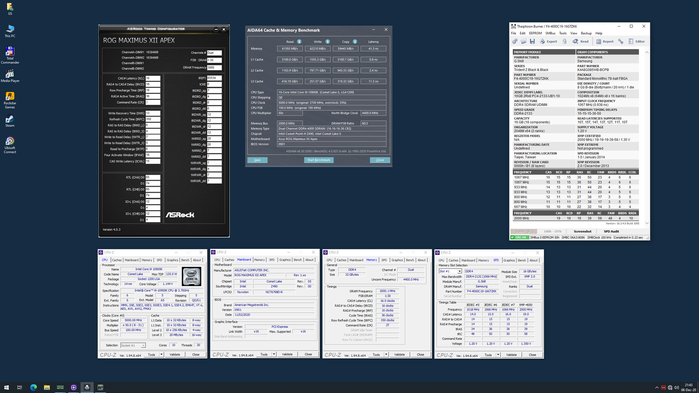The image size is (699, 393).
Task: Click the volume icon in the system tray
Action: (x=676, y=388)
